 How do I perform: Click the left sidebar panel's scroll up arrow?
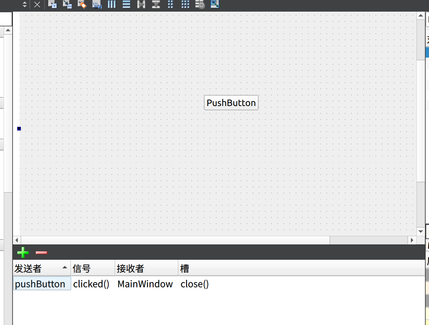pyautogui.click(x=8, y=30)
